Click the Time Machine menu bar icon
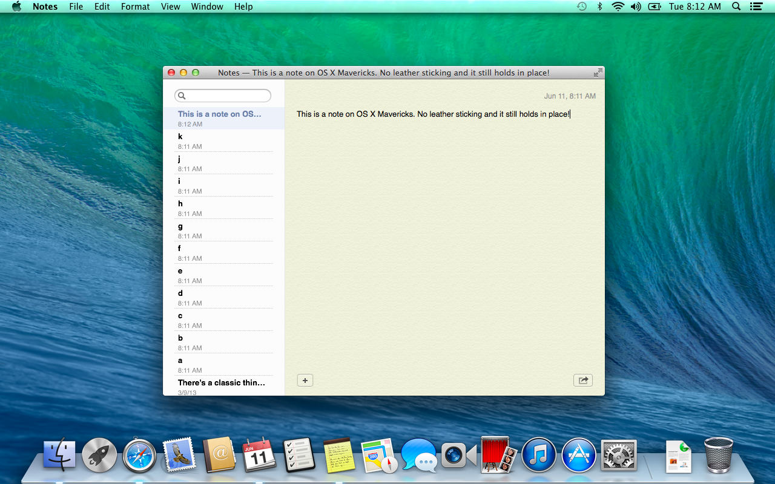The width and height of the screenshot is (775, 484). tap(581, 7)
